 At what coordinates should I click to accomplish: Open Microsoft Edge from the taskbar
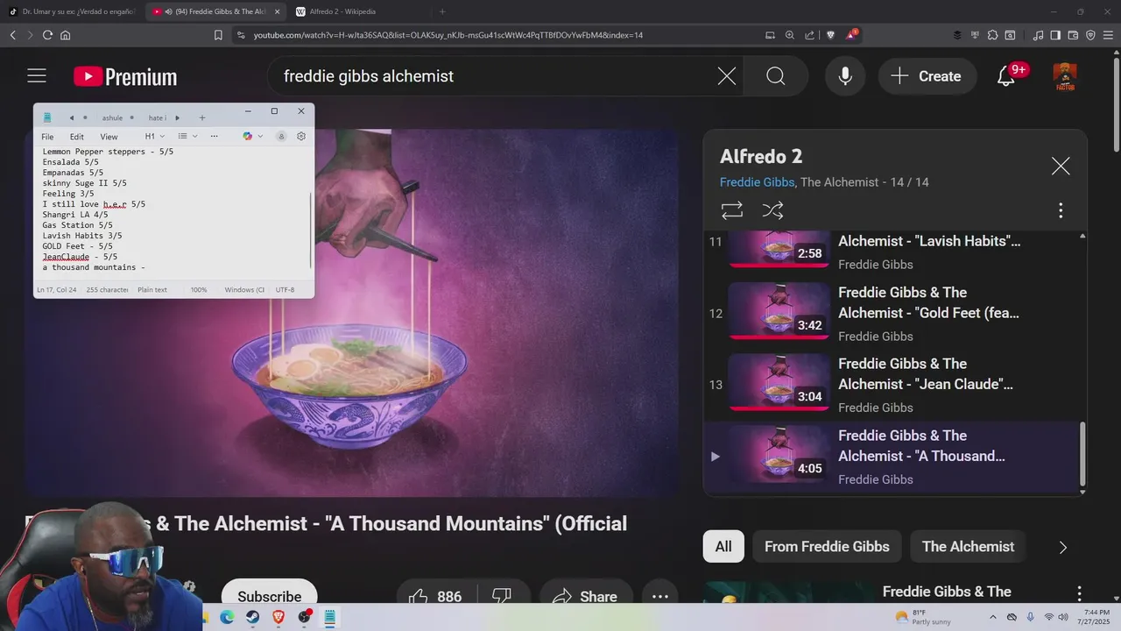point(227,617)
